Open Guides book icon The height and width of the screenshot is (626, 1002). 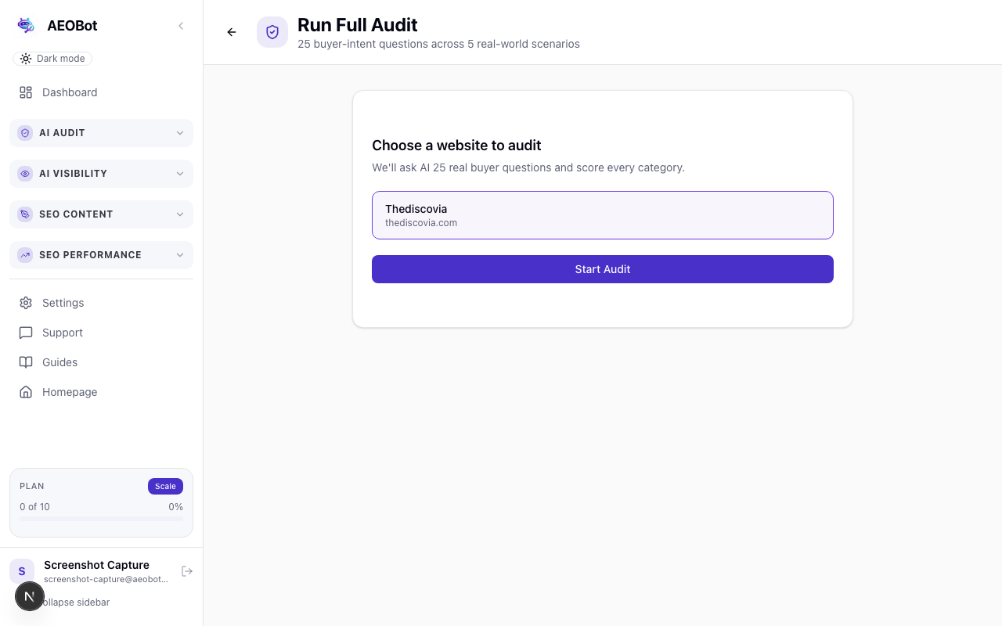tap(26, 362)
